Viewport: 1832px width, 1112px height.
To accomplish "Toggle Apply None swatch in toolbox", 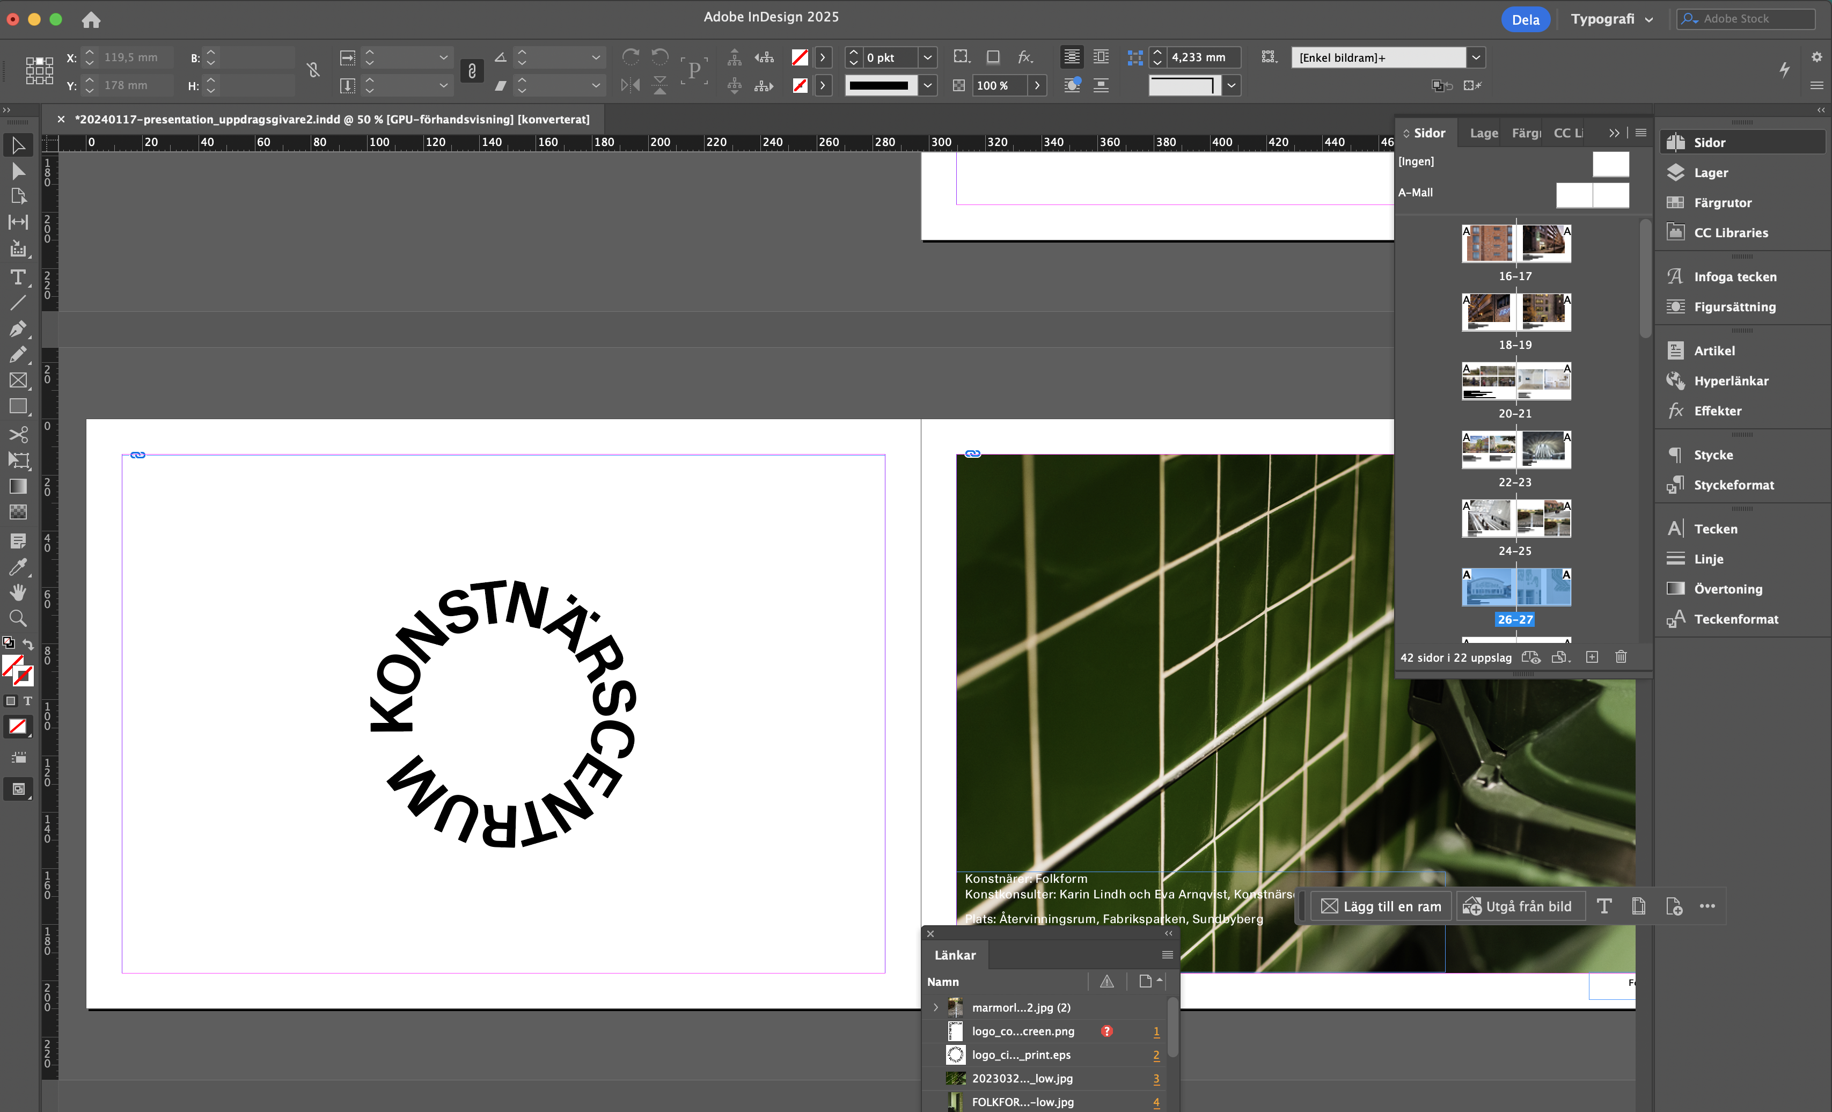I will pyautogui.click(x=18, y=727).
